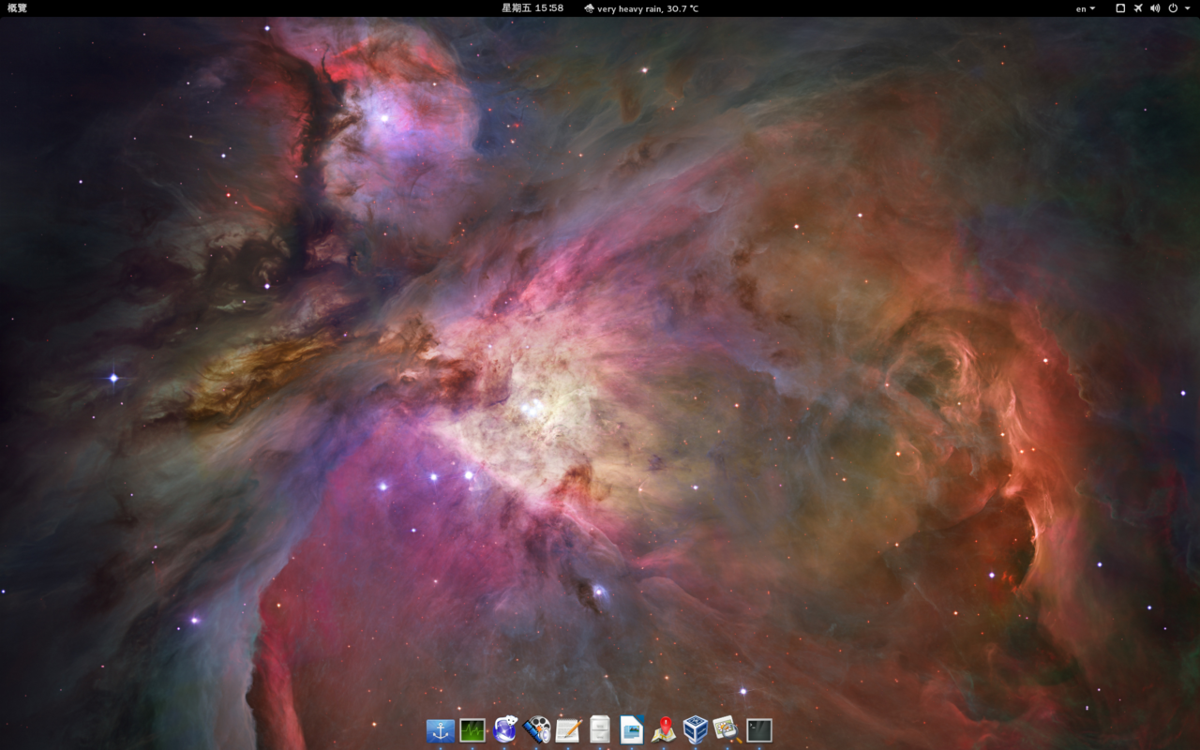Open the 'en' input language dropdown

point(1086,8)
